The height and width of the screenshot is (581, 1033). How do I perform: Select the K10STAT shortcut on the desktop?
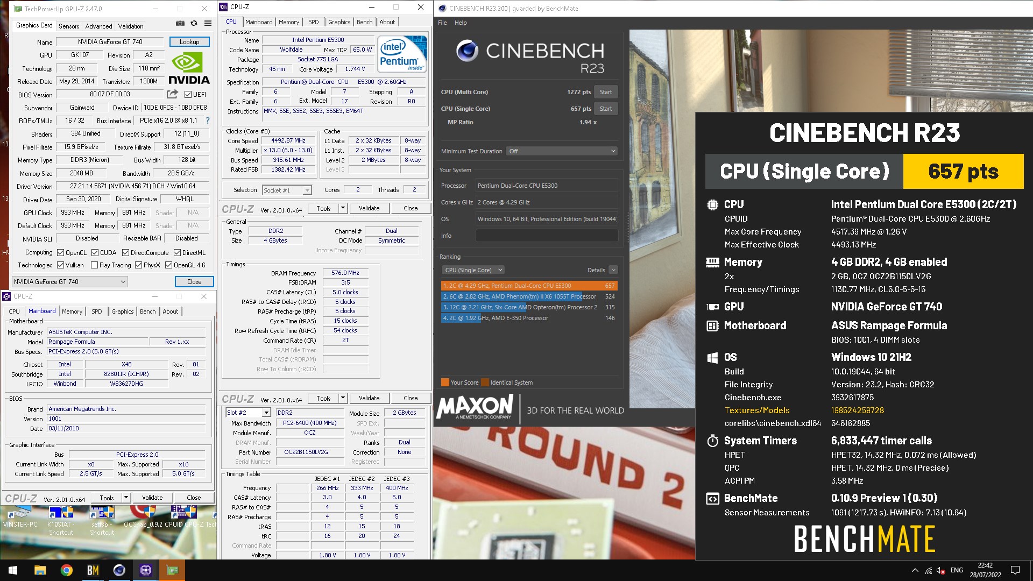coord(61,519)
